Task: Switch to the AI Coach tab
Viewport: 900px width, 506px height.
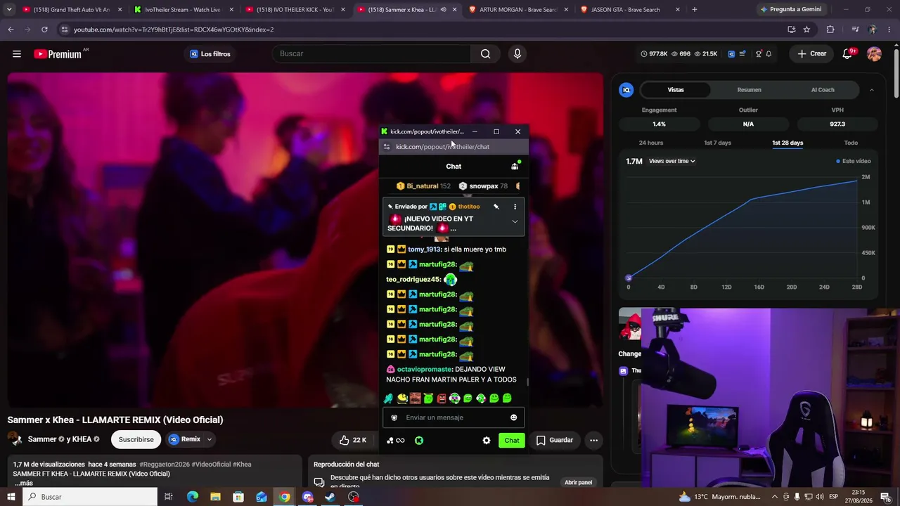Action: point(823,90)
